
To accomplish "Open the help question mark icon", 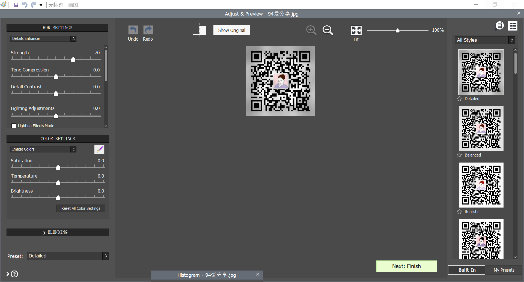I will 14,274.
